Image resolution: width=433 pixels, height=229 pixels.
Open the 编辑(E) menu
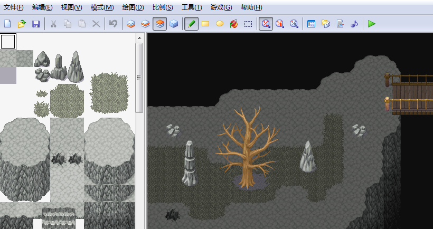[x=42, y=7]
